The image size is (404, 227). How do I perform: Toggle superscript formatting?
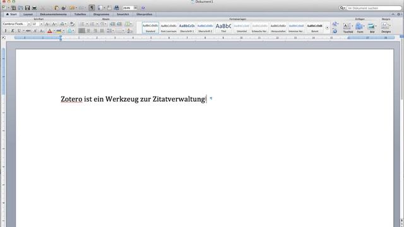35,31
